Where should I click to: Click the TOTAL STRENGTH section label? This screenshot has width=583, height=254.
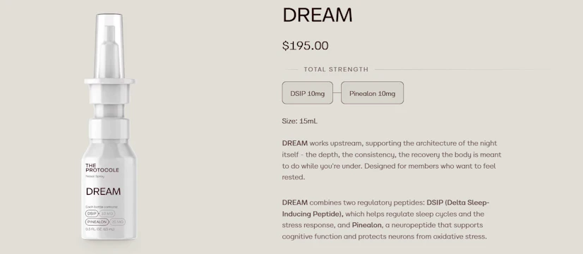(336, 69)
